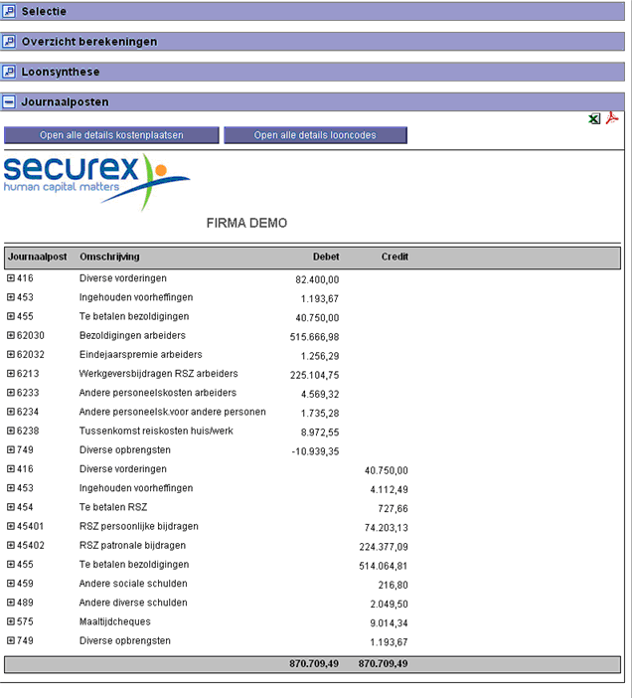
Task: Expand row 459 Andere sociale schulden
Action: [x=11, y=584]
